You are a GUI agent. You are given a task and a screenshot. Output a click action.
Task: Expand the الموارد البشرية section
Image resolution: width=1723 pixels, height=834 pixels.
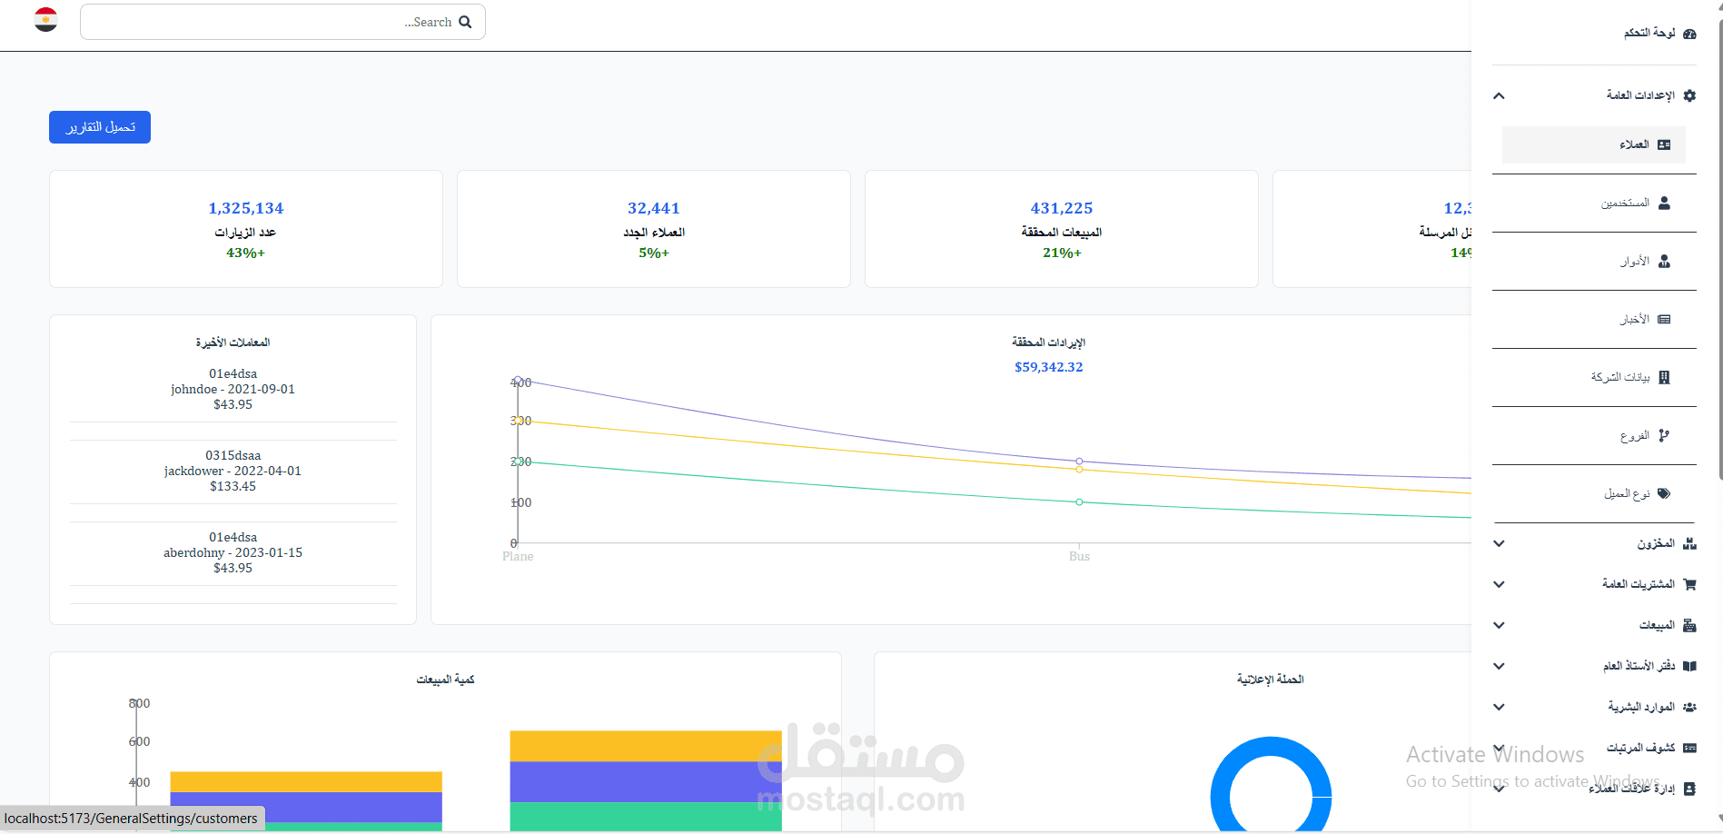(x=1499, y=707)
